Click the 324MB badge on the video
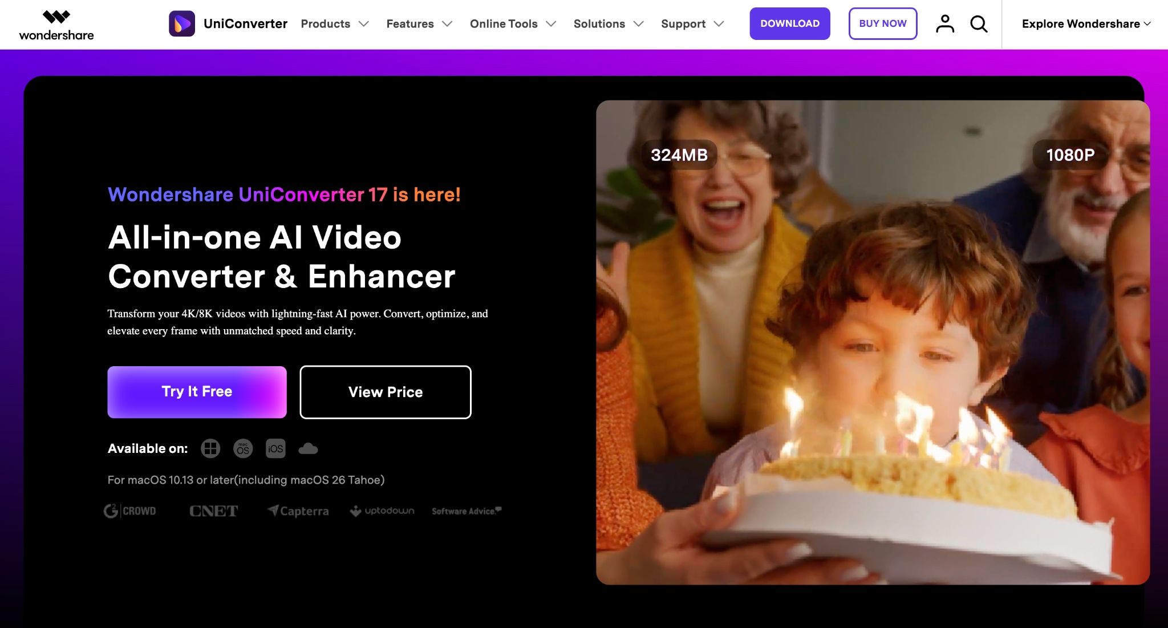1168x628 pixels. [x=679, y=155]
